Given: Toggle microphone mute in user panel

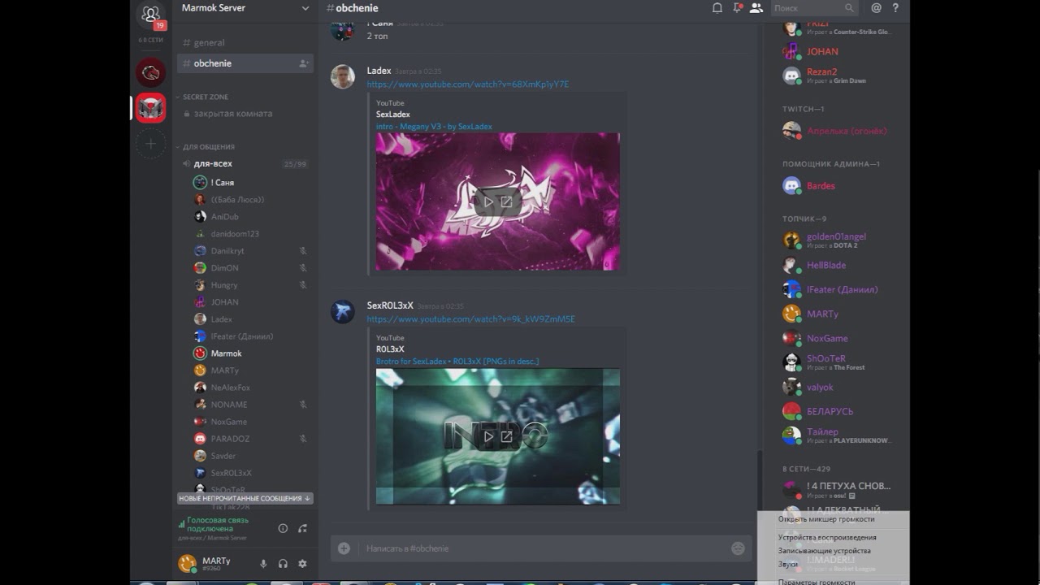Looking at the screenshot, I should [x=263, y=564].
